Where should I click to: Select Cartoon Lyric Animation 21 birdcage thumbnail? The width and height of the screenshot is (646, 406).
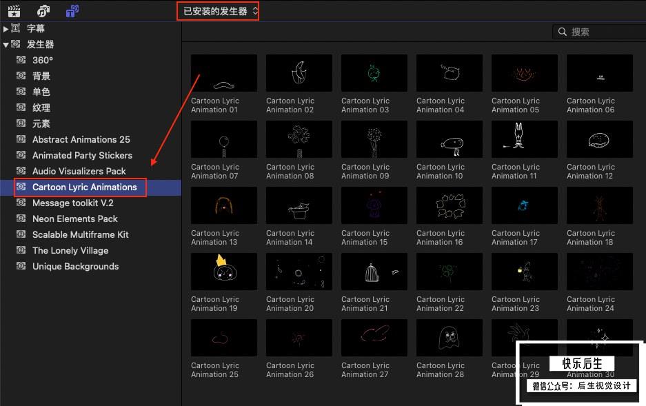374,272
